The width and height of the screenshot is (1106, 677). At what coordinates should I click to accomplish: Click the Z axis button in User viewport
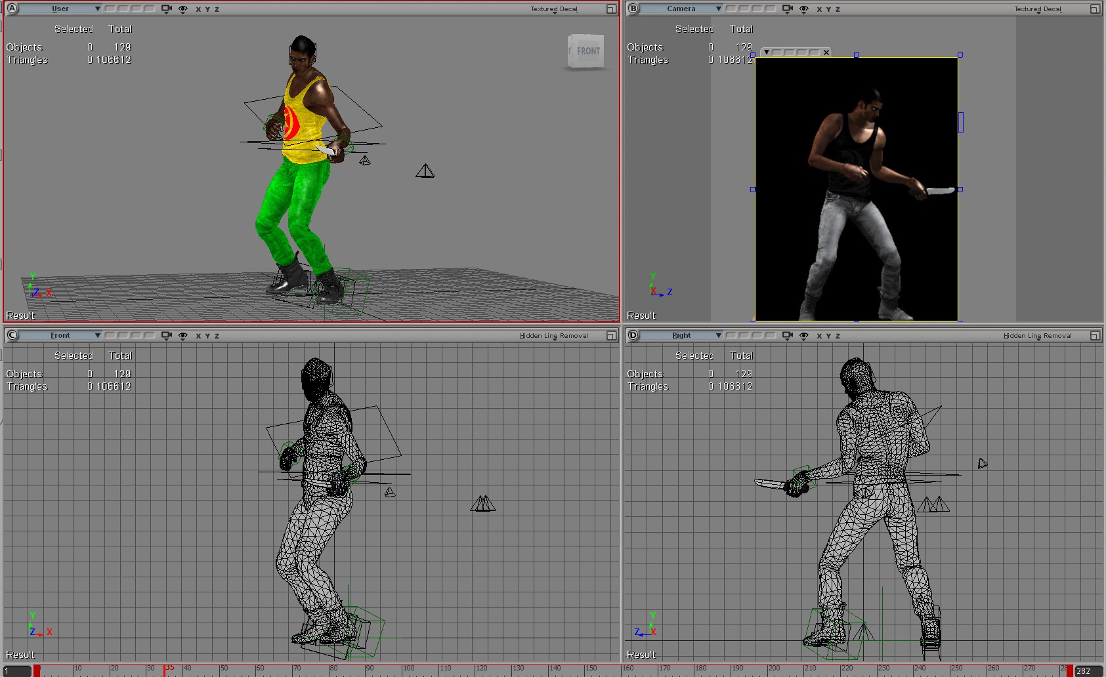click(217, 9)
